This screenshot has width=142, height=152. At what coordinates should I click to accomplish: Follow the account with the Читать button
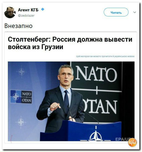pyautogui.click(x=116, y=12)
